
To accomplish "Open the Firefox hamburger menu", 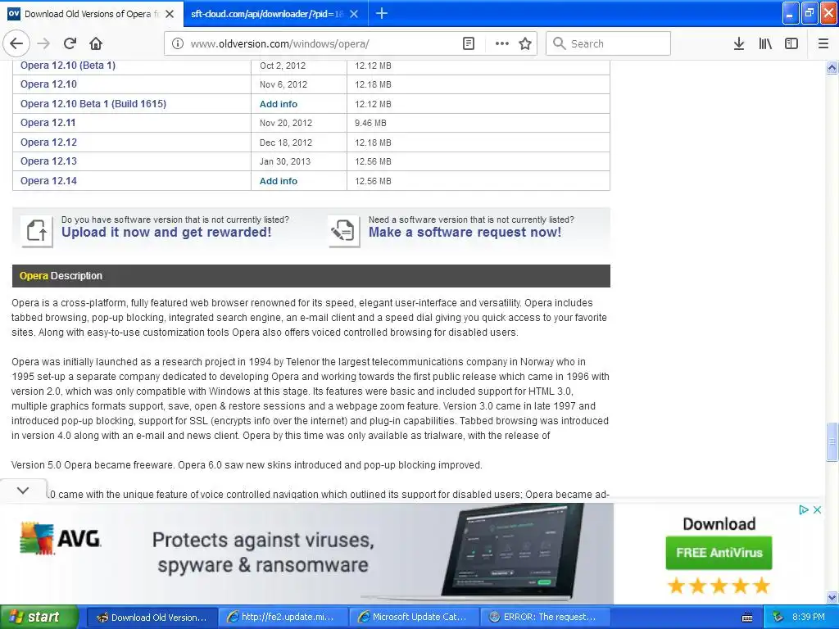I will (823, 43).
